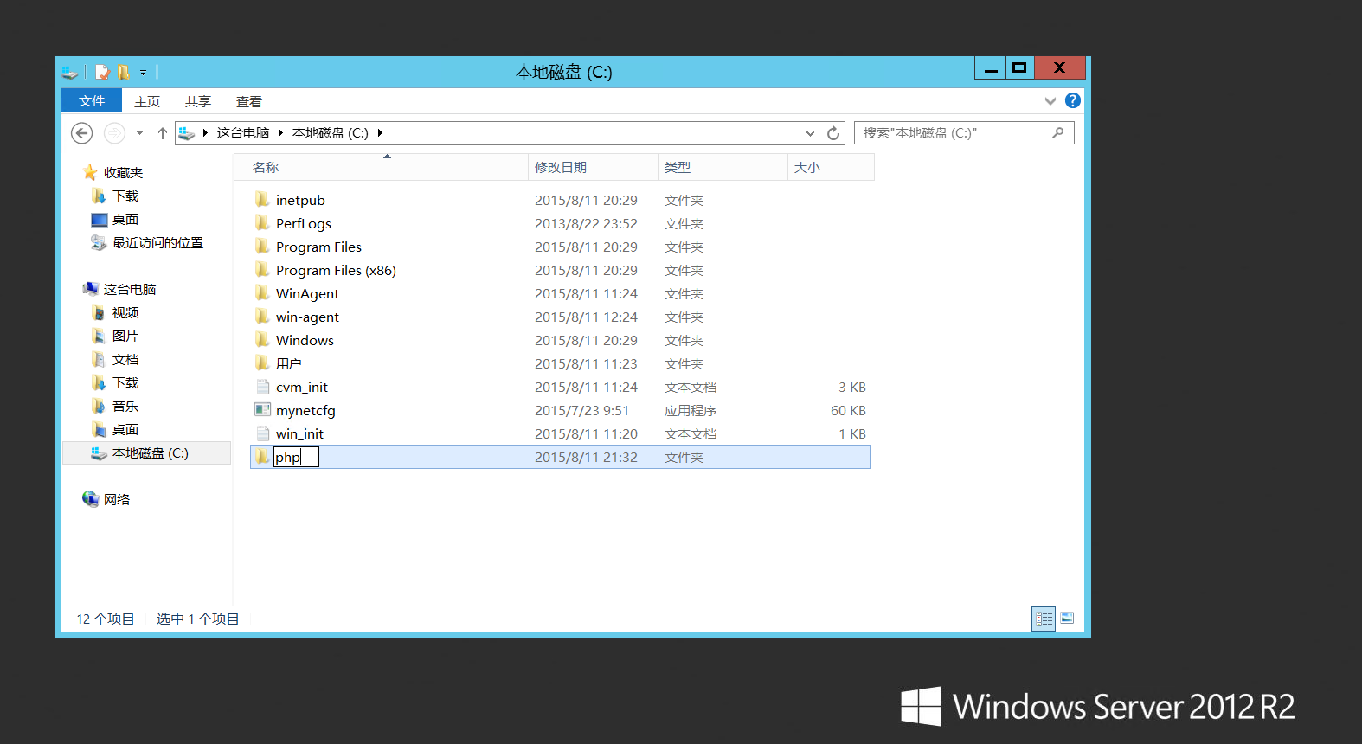Screen dimensions: 1362x744
Task: Sort by the 修改日期 column header
Action: pos(561,167)
